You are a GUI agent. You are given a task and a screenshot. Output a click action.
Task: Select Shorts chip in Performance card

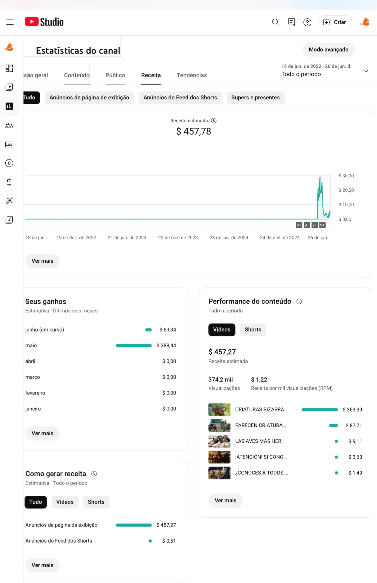coord(253,330)
